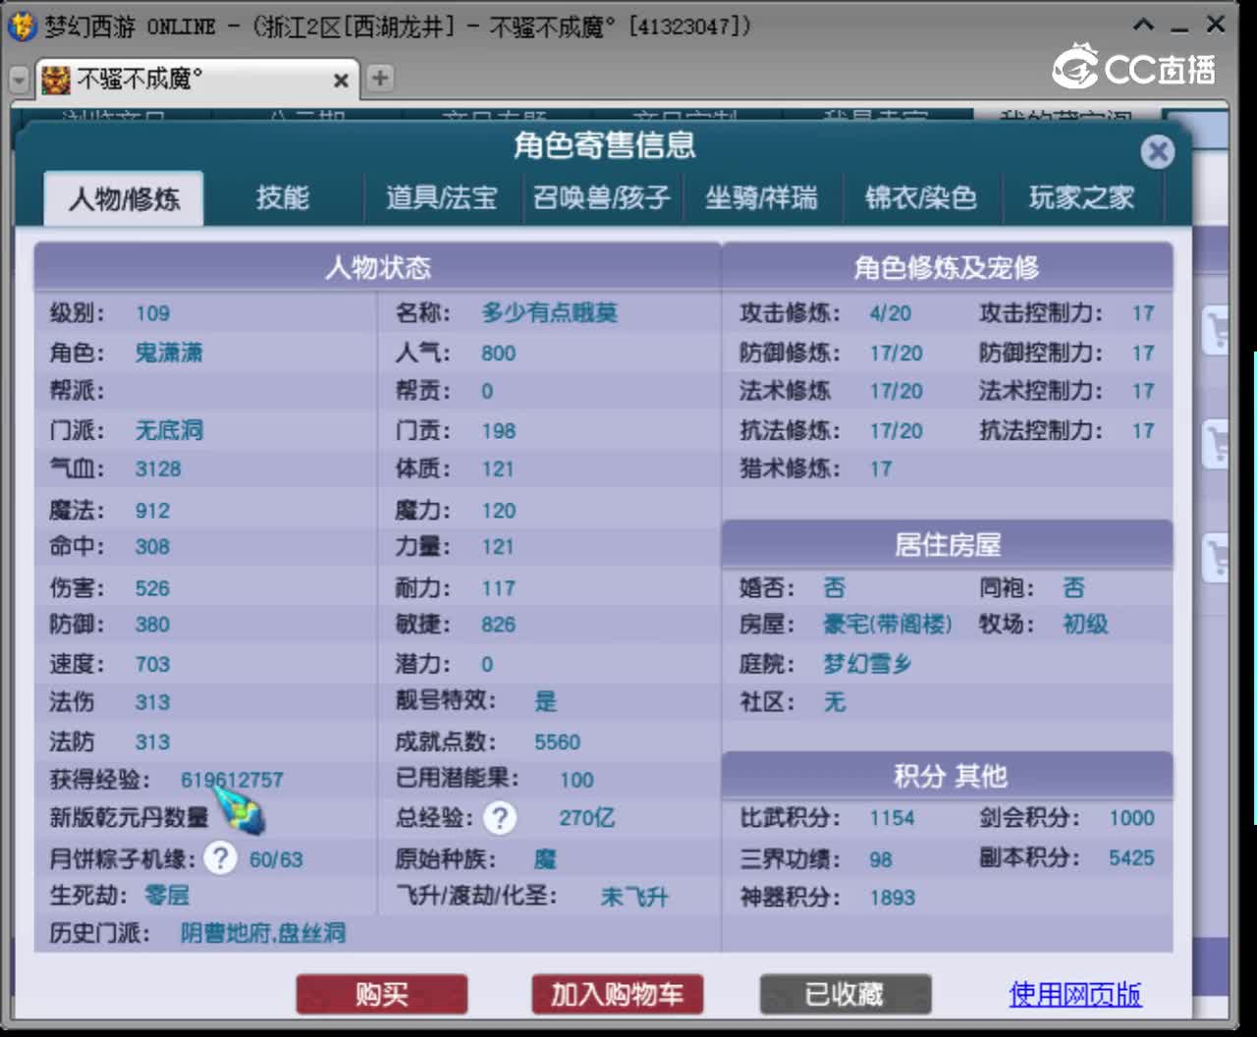This screenshot has height=1037, width=1257.
Task: Click the 速度 value 703
Action: pos(152,665)
